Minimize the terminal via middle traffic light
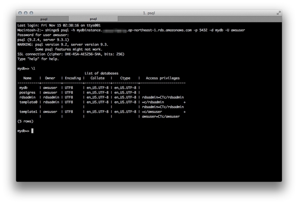This screenshot has width=298, height=204. (26, 13)
